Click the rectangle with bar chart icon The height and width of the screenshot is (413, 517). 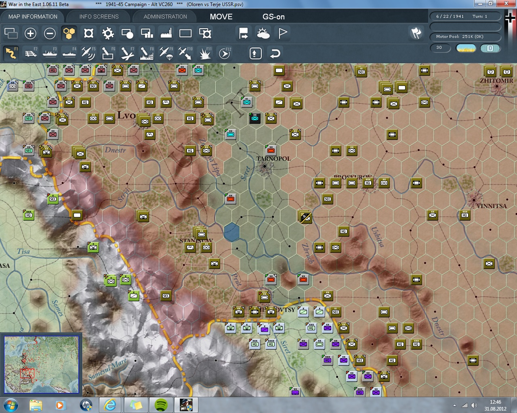(147, 33)
